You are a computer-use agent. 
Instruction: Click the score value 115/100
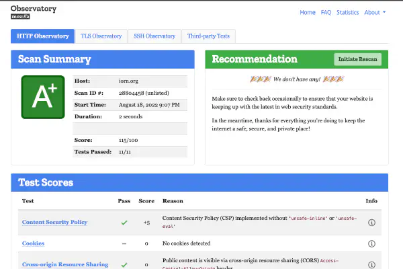(128, 140)
